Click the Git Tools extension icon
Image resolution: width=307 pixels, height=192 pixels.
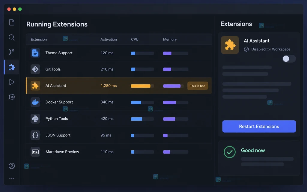coord(35,69)
